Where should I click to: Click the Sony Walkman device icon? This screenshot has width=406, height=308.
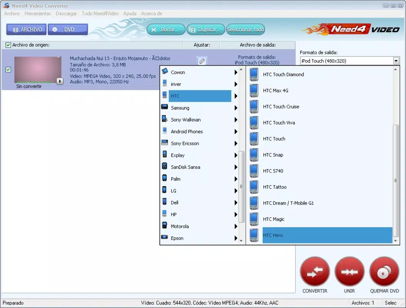165,119
